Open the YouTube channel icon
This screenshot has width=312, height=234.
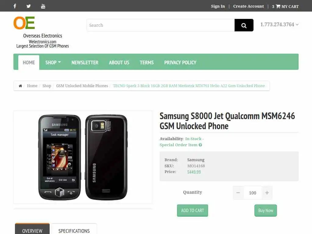click(43, 6)
